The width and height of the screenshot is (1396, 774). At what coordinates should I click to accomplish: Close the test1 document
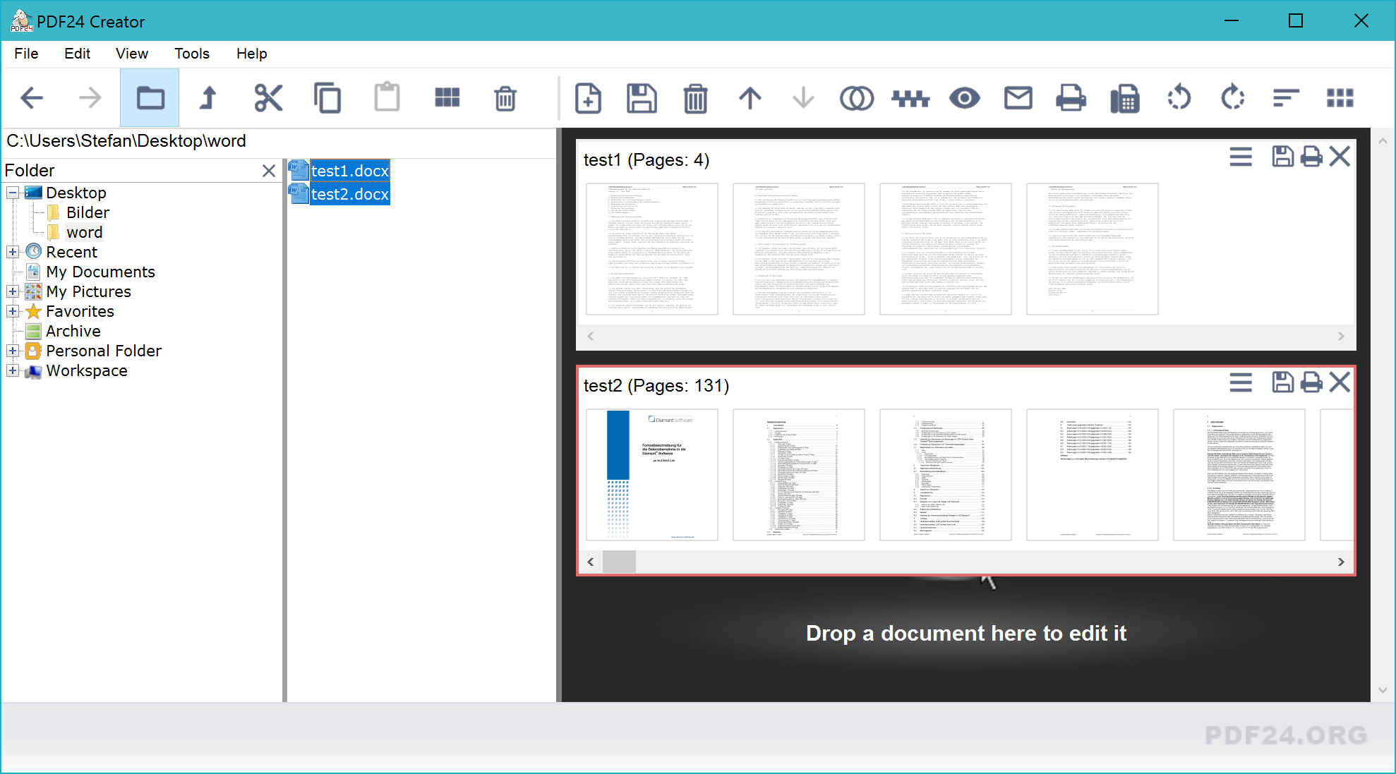[1340, 157]
